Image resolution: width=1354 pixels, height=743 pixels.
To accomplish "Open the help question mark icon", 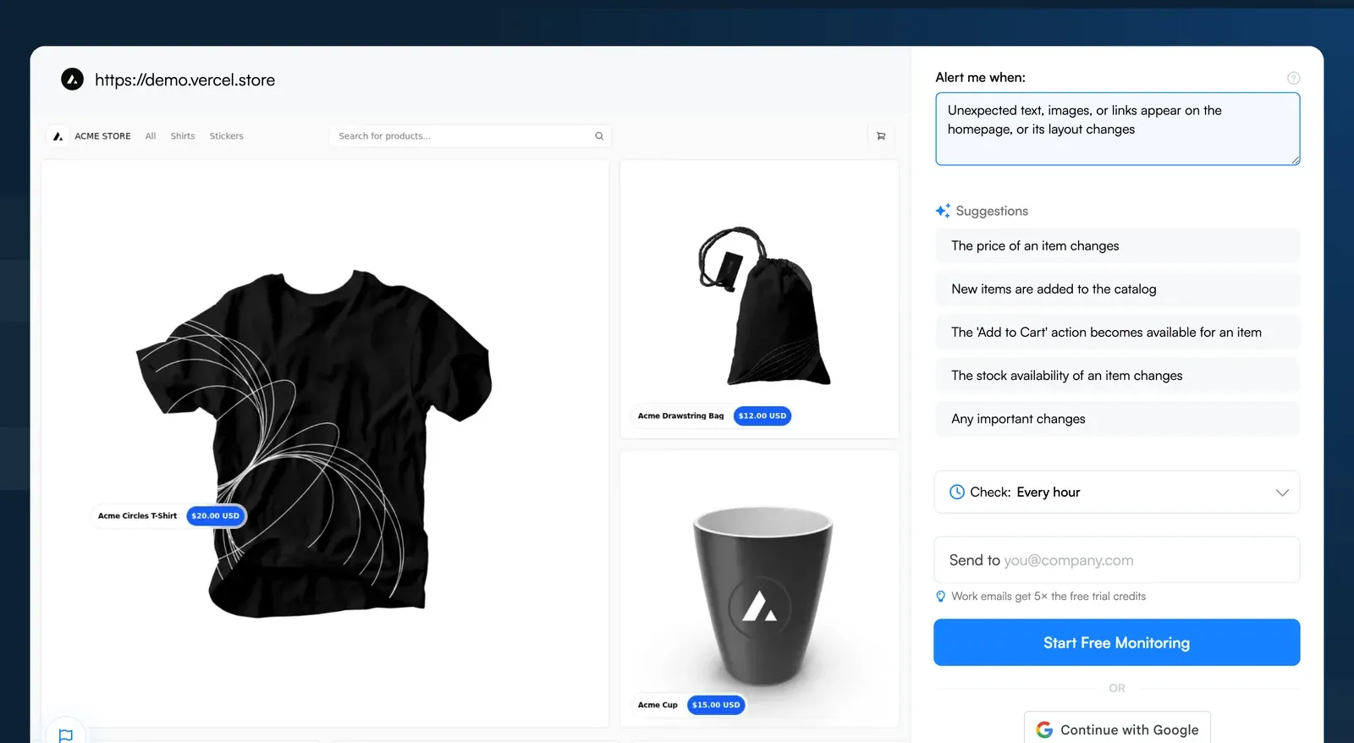I will click(1293, 78).
